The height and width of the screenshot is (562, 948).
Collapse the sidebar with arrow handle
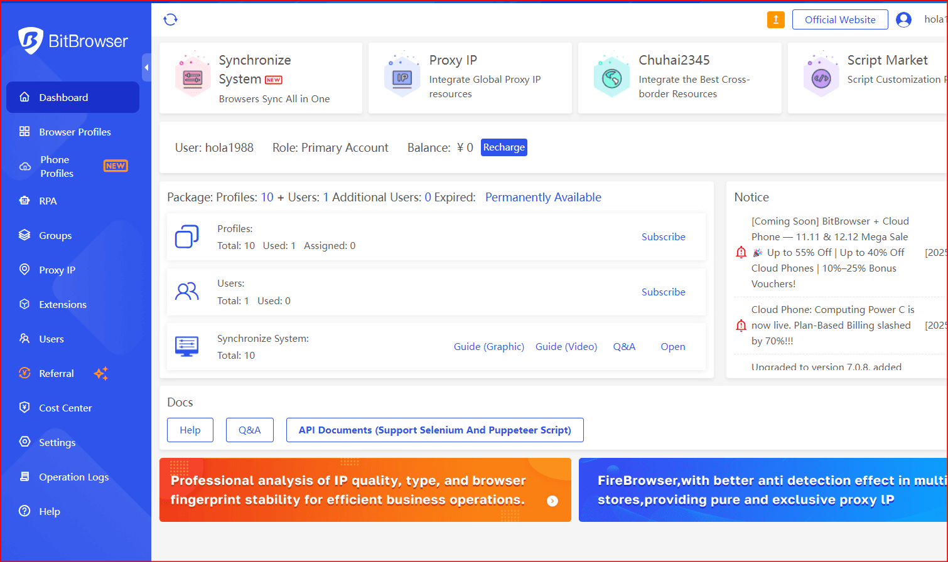[x=146, y=68]
